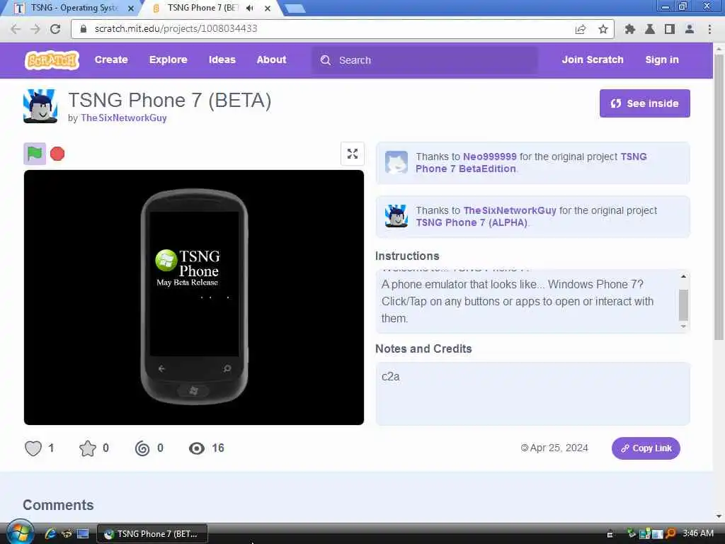Open the Ideas menu item
The height and width of the screenshot is (544, 725).
point(222,59)
